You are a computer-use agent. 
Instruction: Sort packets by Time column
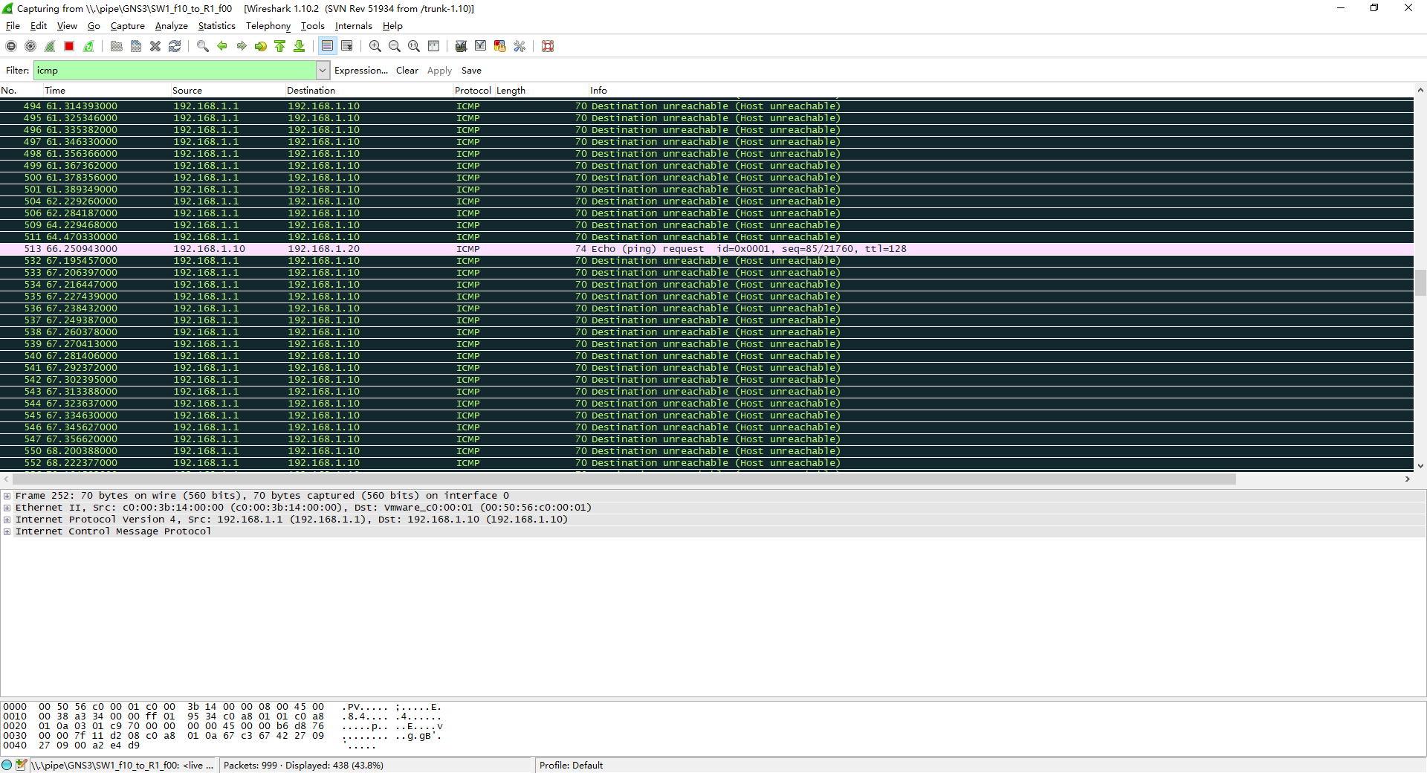tap(107, 91)
